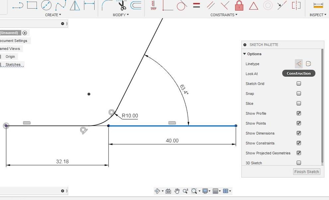Collapse the Options section triangle
Image resolution: width=329 pixels, height=200 pixels.
pos(244,54)
